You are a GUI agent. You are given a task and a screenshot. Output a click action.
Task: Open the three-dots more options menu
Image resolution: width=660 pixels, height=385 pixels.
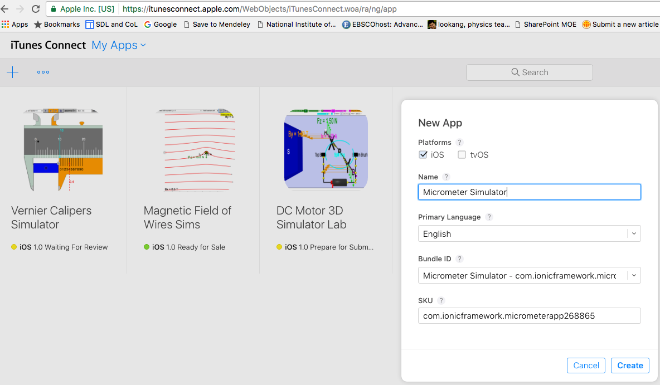(43, 72)
